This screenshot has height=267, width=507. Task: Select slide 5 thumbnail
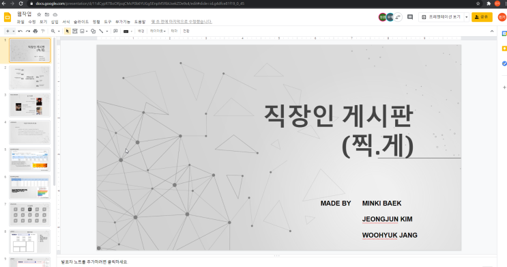[x=30, y=160]
